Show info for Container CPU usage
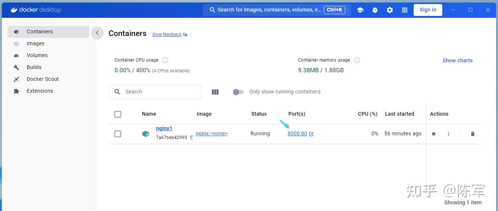498x211 pixels. click(x=165, y=60)
